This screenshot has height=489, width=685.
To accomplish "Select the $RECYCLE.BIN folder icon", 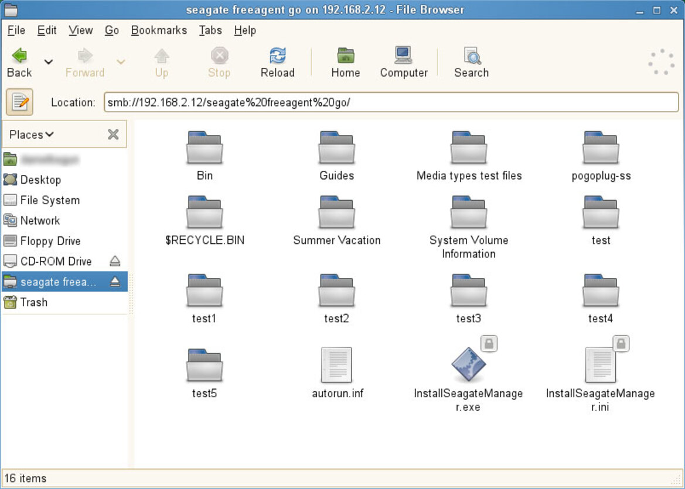I will tap(205, 212).
